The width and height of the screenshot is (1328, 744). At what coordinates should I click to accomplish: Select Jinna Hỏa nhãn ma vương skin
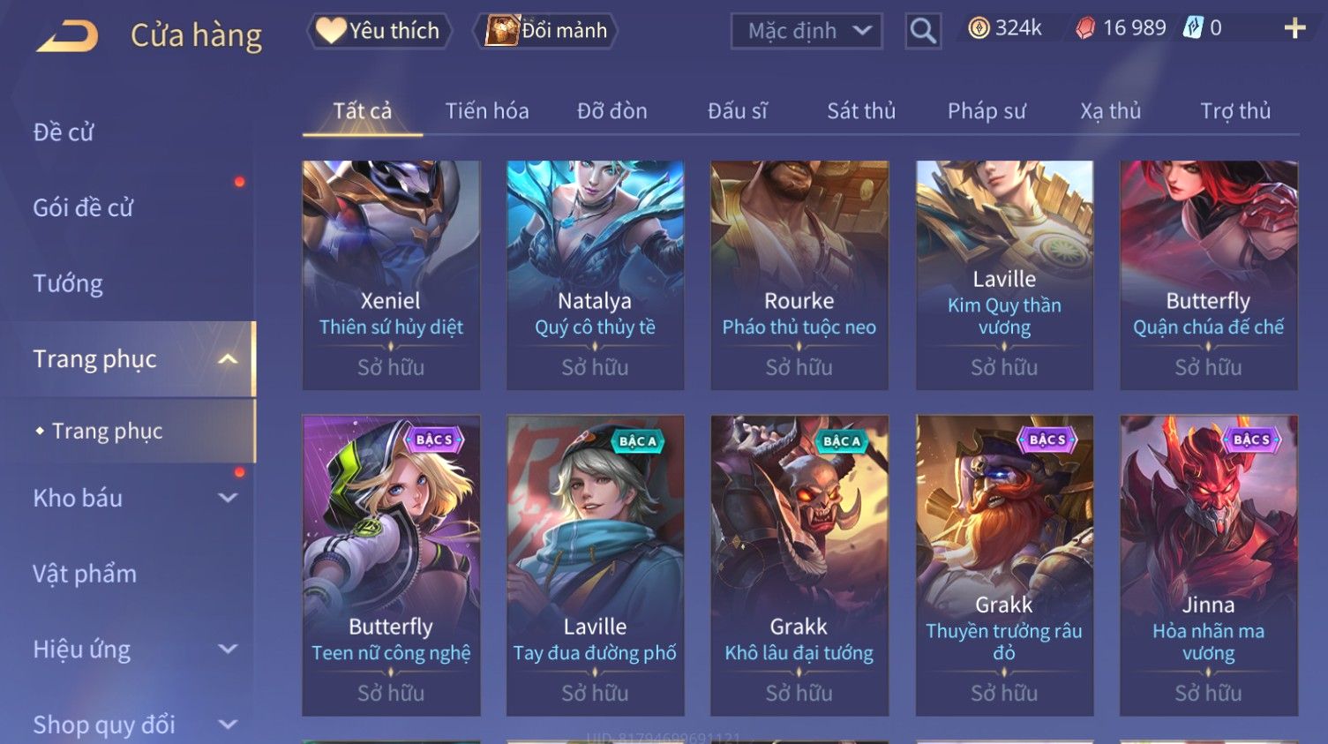1208,565
